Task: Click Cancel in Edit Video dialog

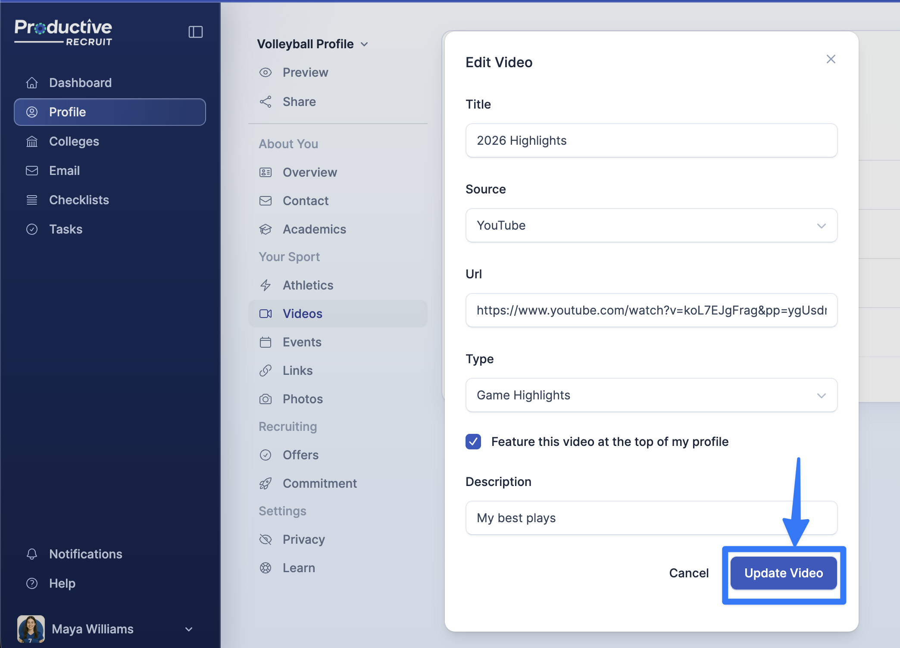Action: point(688,573)
